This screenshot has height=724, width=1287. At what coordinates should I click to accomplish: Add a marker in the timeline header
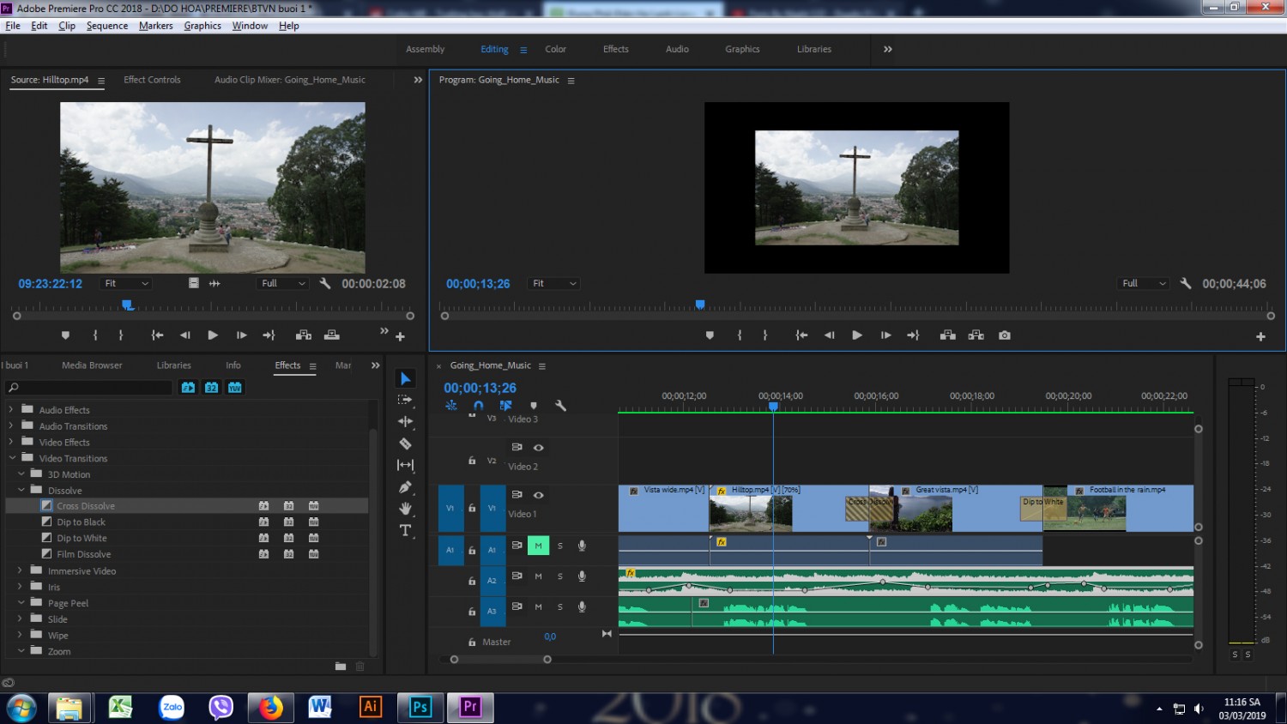pyautogui.click(x=534, y=406)
